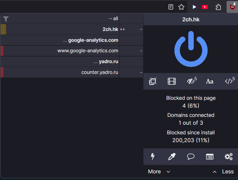Collapse panel with Less chevron
Viewport: 238px width, 180px height.
[x=223, y=172]
